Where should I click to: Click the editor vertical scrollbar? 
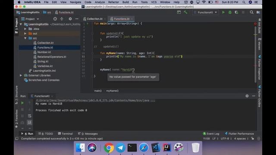point(255,55)
